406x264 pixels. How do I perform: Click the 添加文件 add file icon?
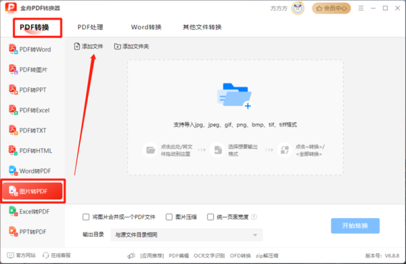click(77, 47)
